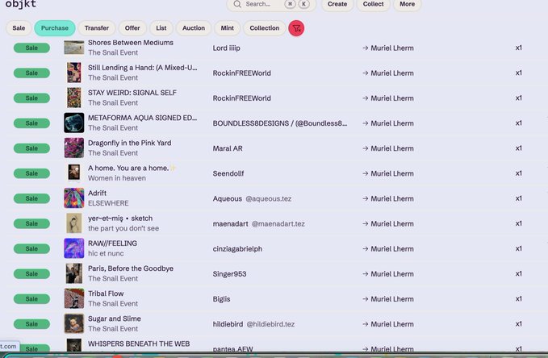Open Muriel Lherm on Adrift row
Viewport: 548px width, 358px height.
coord(392,199)
